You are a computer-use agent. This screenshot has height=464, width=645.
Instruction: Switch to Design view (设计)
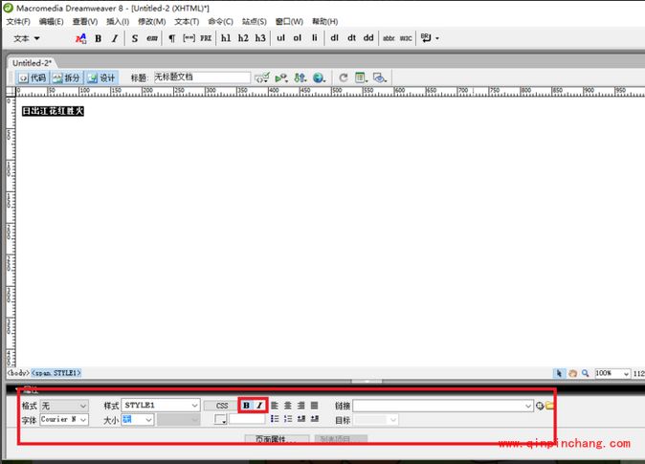101,77
